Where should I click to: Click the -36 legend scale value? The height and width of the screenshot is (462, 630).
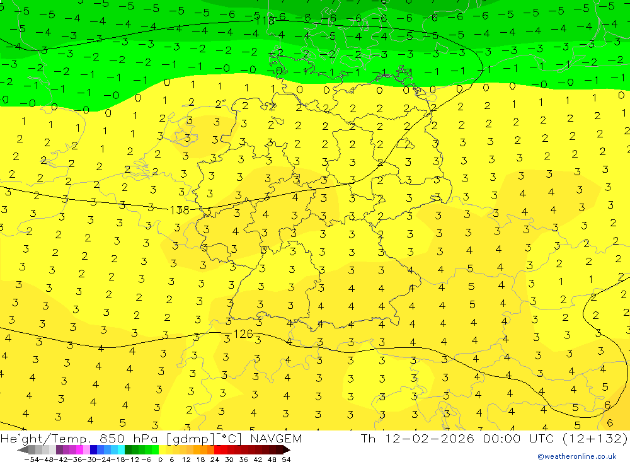coord(75,459)
